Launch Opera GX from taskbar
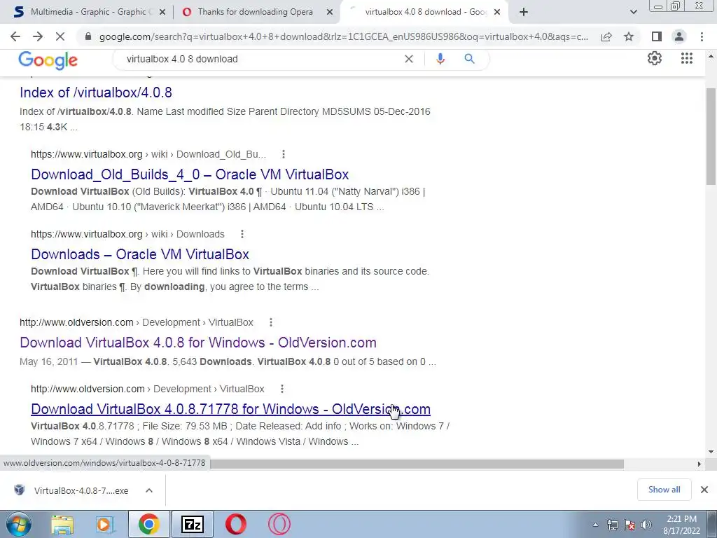This screenshot has width=717, height=538. [x=279, y=524]
